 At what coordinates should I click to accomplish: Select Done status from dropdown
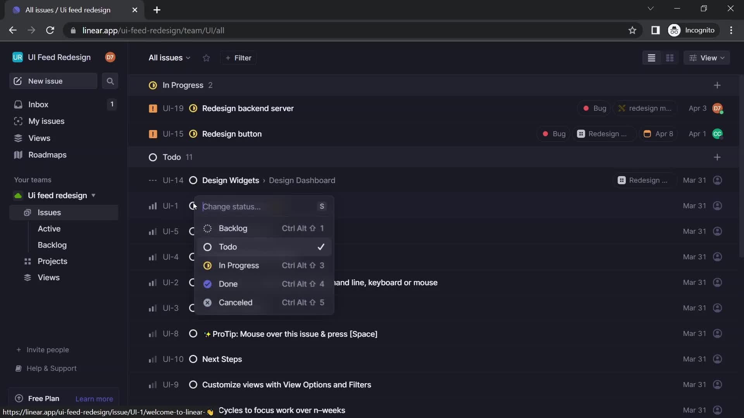click(x=228, y=284)
